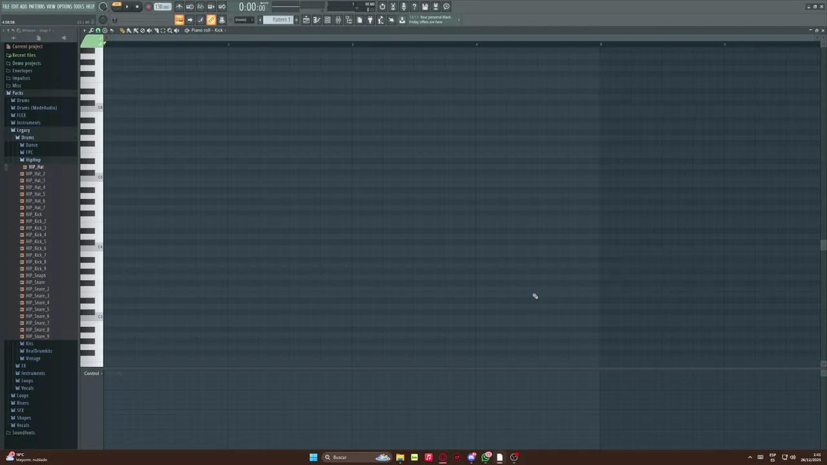The width and height of the screenshot is (827, 465).
Task: Expand the FLEX pack folder
Action: pos(21,115)
